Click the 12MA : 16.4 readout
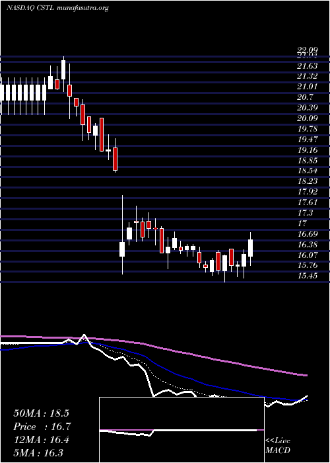 (x=42, y=440)
